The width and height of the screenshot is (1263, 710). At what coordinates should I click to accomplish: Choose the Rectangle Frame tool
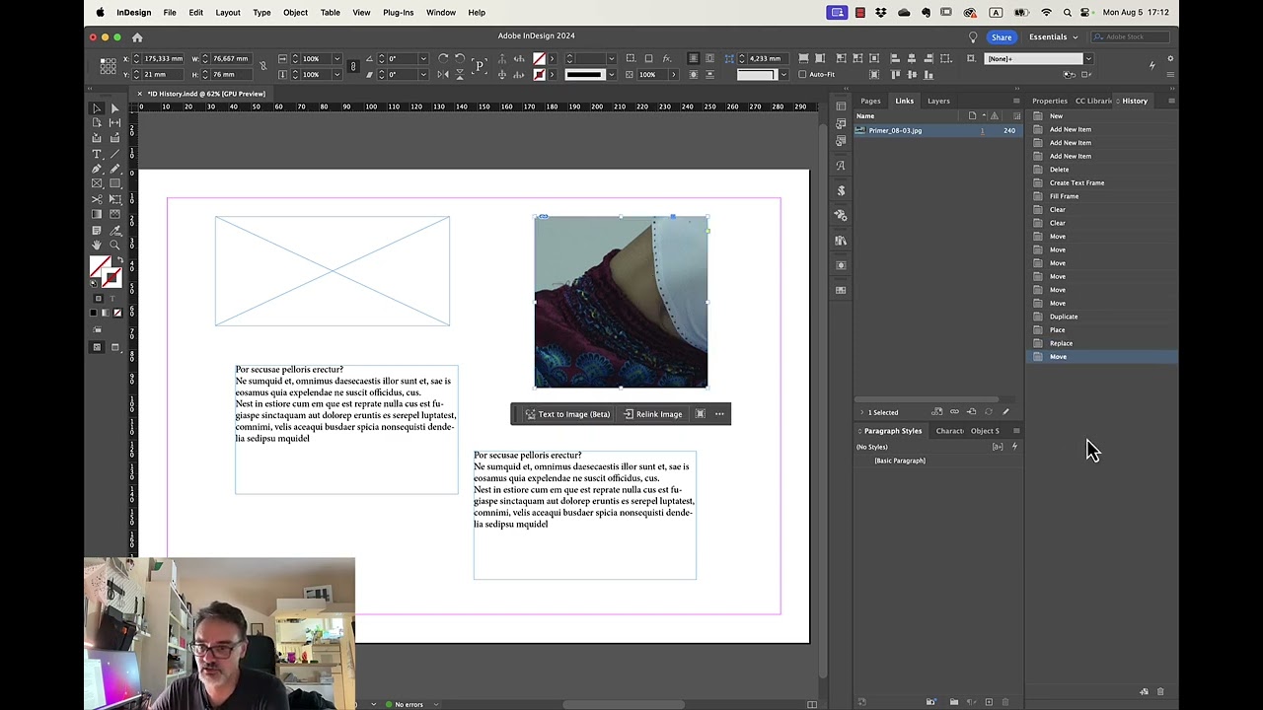coord(97,182)
